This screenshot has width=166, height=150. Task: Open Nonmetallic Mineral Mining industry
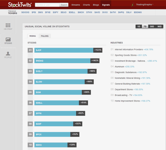coord(127,78)
